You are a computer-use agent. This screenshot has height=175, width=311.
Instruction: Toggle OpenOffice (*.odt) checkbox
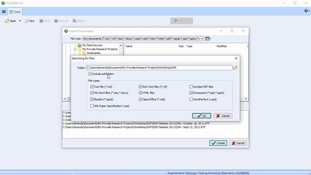(140, 99)
